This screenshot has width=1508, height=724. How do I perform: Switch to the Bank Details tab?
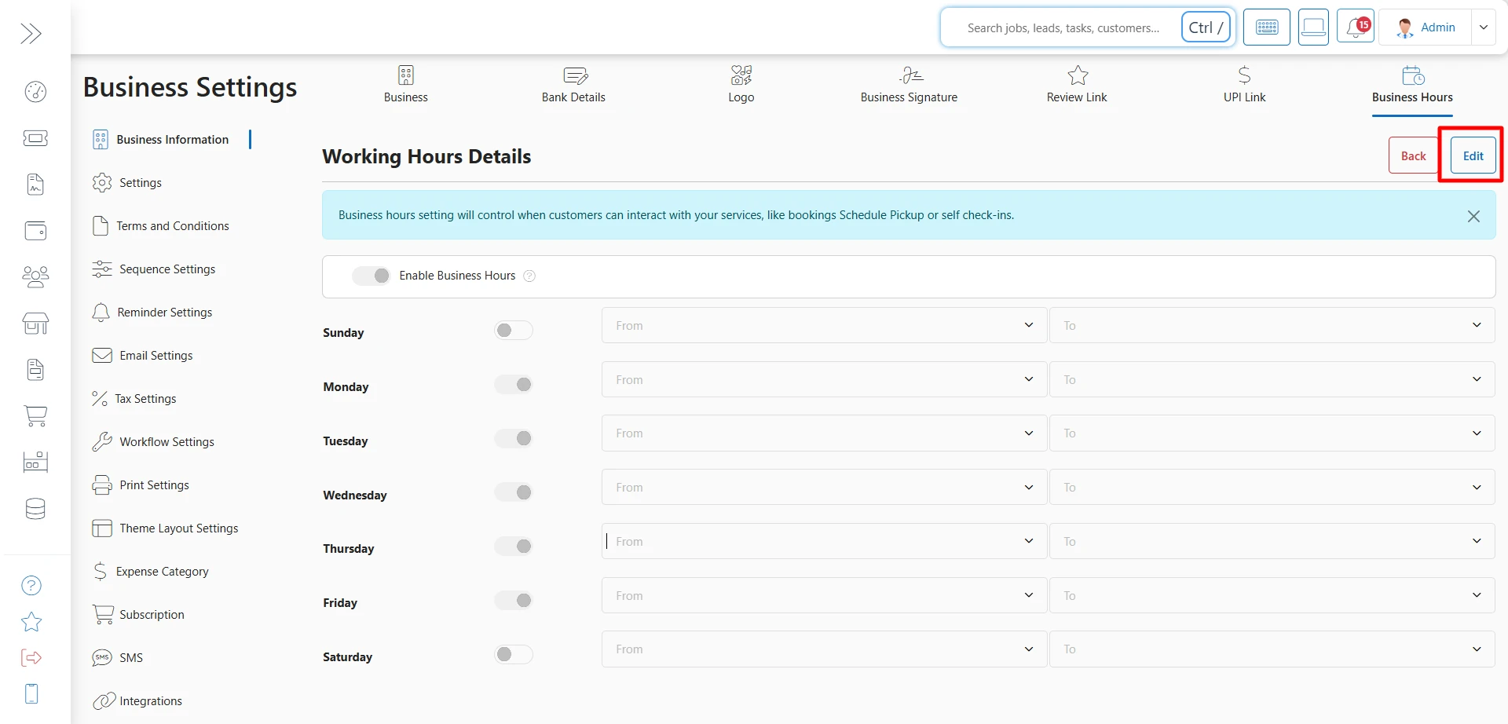coord(573,84)
